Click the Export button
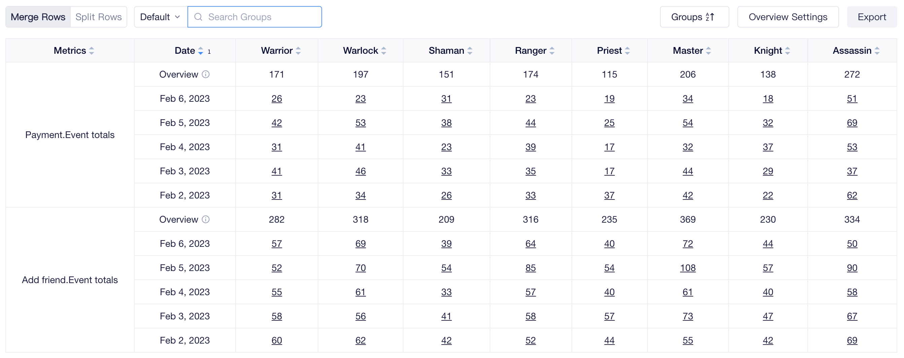This screenshot has width=904, height=358. (x=871, y=17)
